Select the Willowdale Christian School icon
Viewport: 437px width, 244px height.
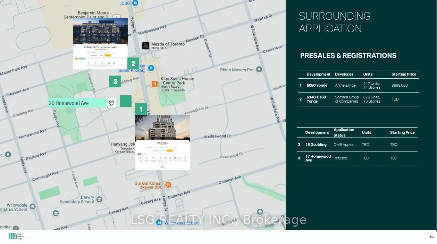pos(33,207)
